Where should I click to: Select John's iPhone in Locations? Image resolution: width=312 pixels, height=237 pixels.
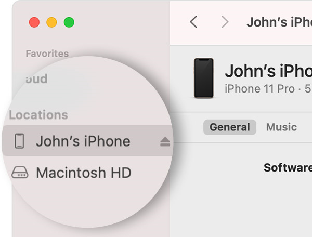pos(87,141)
